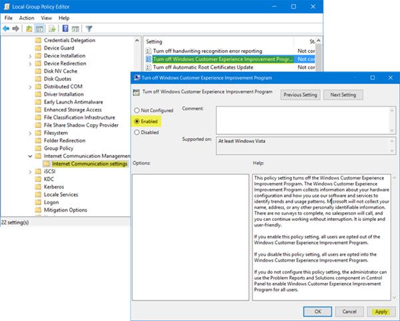Select Internet Communication settings tree item
This screenshot has width=400, height=321.
[x=89, y=164]
